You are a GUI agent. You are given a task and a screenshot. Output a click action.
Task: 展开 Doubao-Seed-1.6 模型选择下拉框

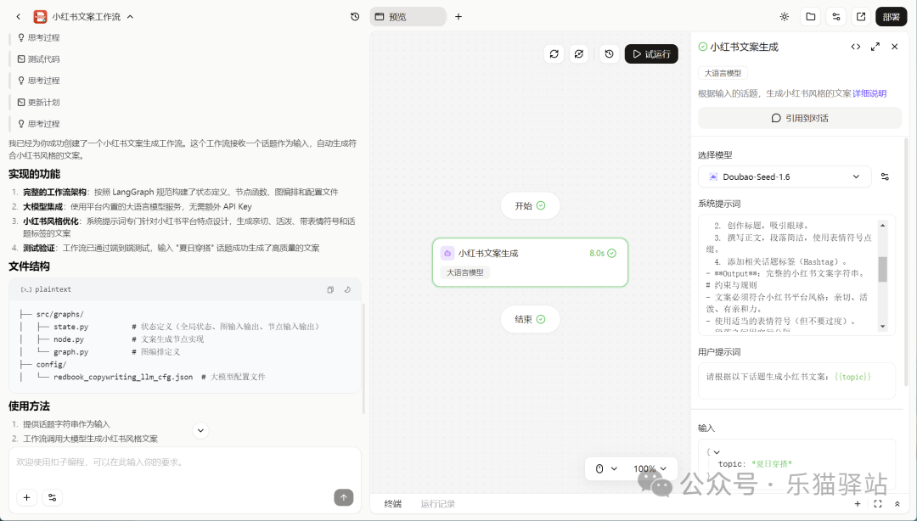784,176
